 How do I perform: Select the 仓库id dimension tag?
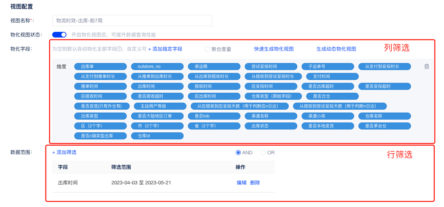point(157,136)
